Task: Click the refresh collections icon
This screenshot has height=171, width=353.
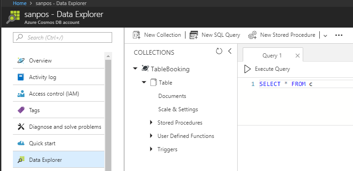Action: click(x=219, y=51)
